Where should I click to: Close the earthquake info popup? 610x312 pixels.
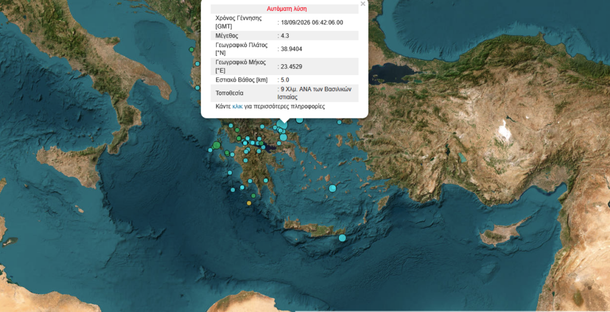click(x=363, y=4)
